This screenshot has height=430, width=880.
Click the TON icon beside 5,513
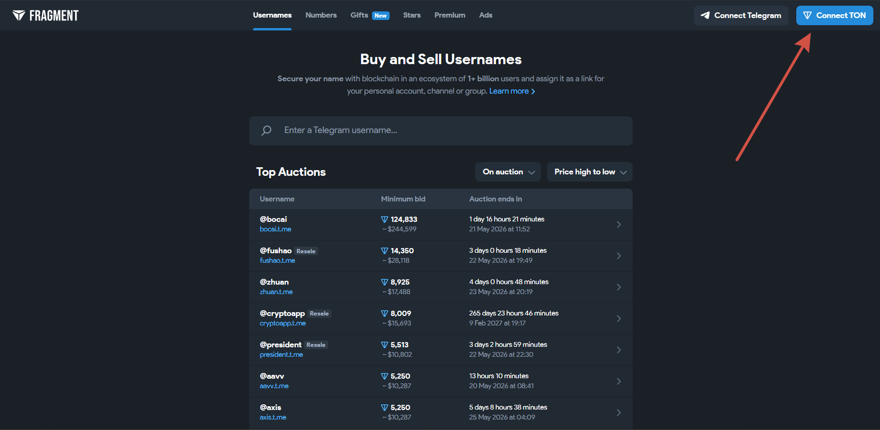(x=384, y=345)
